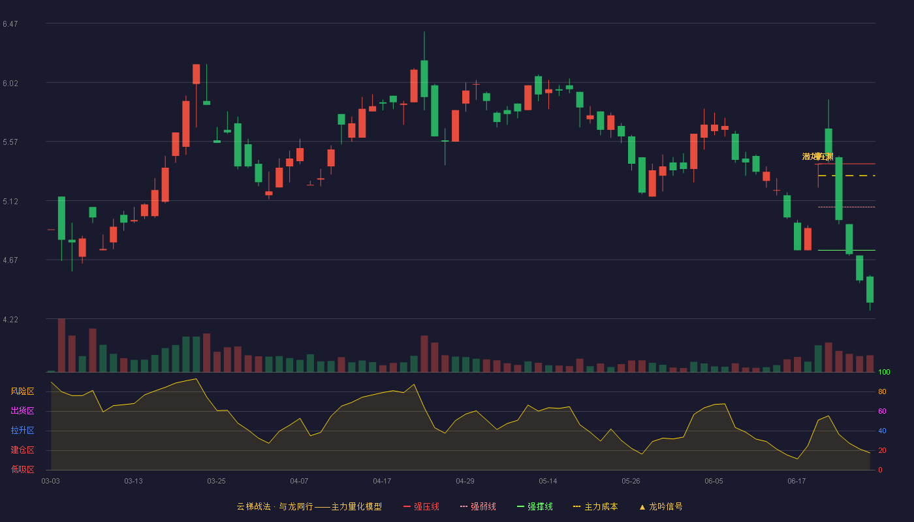Click the 5.57 price axis label

[10, 142]
